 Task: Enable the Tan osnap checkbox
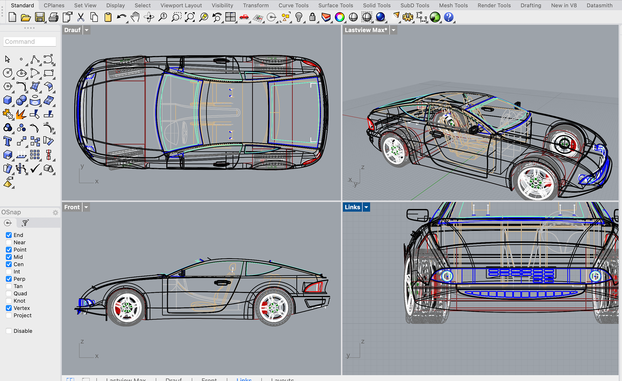[x=9, y=286]
